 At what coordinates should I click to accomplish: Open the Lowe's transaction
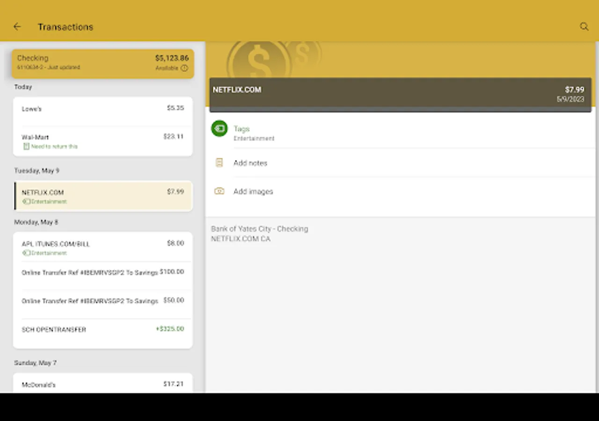(103, 111)
